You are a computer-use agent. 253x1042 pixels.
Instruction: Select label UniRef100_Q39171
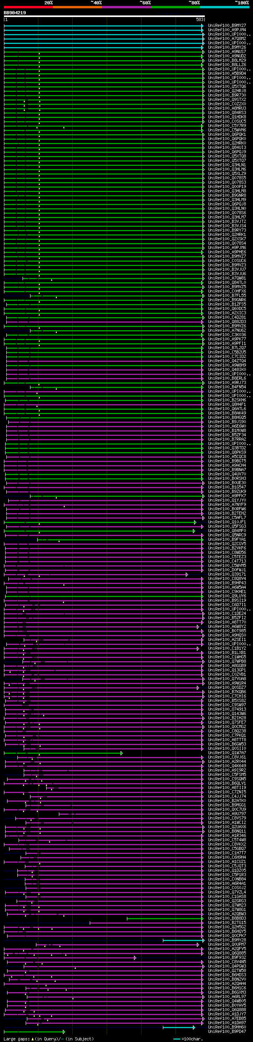click(x=227, y=574)
